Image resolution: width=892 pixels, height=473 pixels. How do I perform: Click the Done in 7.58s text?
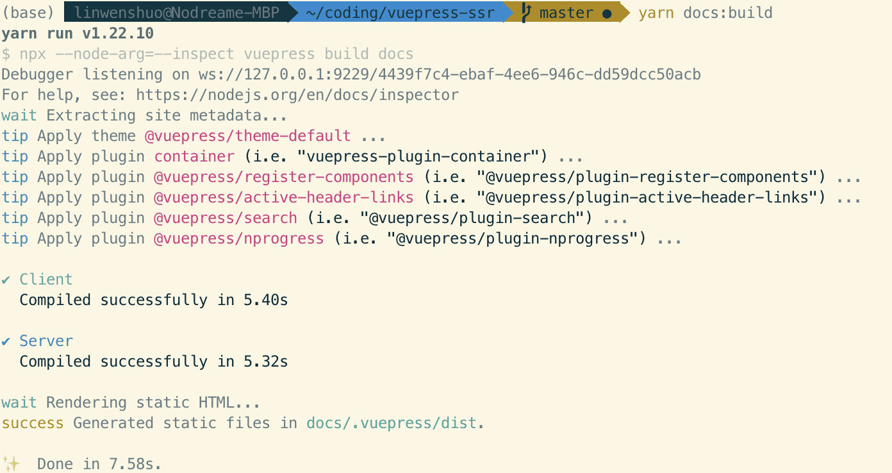[x=100, y=464]
